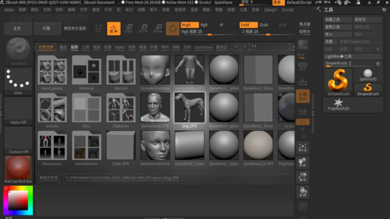Expand the LightBox▶工具 entry
The width and height of the screenshot is (390, 219).
pyautogui.click(x=353, y=56)
